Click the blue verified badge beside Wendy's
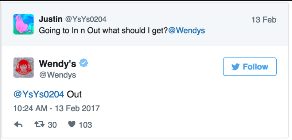The image size is (292, 140). point(83,63)
